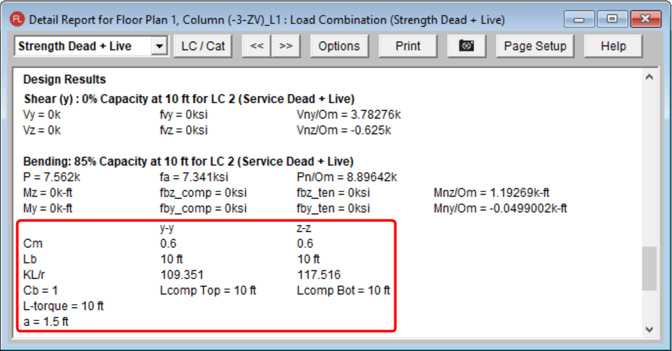672x351 pixels.
Task: Maximize the Detail Report window
Action: 611,19
